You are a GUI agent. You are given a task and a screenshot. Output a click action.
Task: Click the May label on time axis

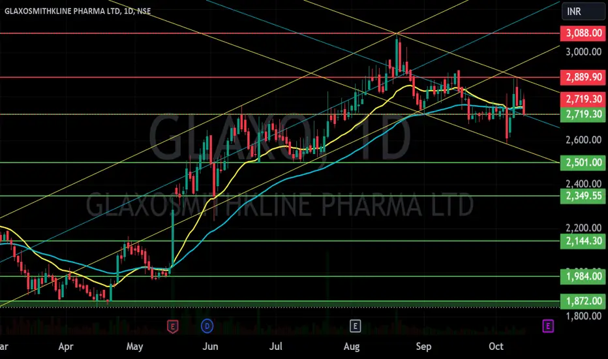134,347
